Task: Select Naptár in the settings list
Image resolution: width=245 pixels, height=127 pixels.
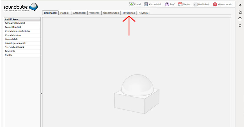Action: tap(22, 55)
